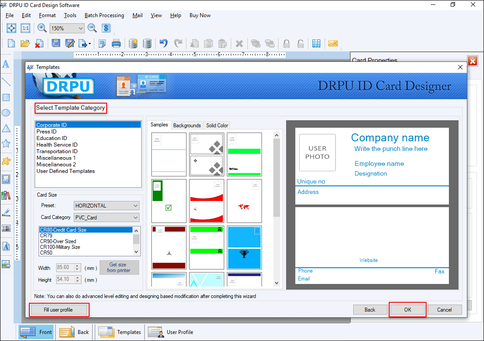Click samples list scroll down arrow
Screen dimensions: 484x341
(x=276, y=283)
